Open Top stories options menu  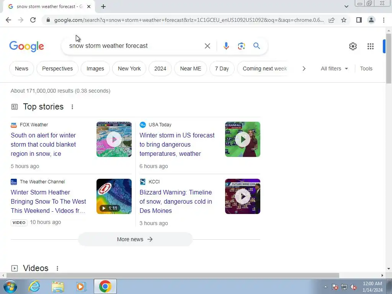[x=72, y=107]
